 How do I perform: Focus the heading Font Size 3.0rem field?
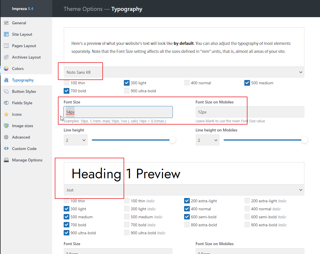(118, 251)
